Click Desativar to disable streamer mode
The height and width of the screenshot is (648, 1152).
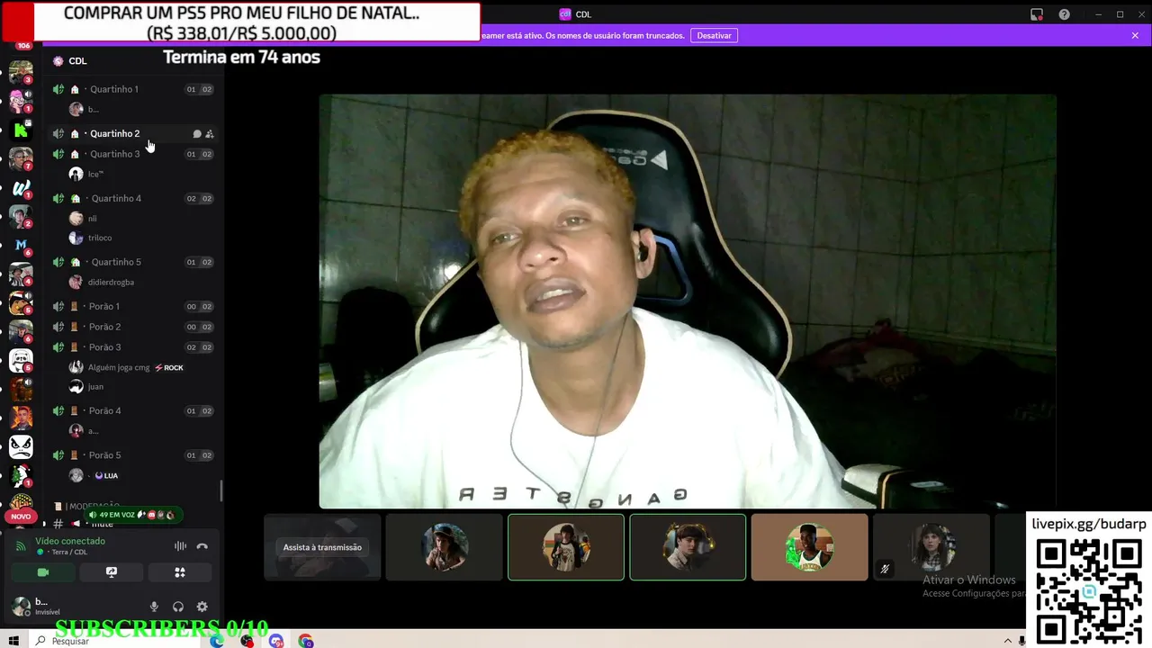(x=714, y=35)
